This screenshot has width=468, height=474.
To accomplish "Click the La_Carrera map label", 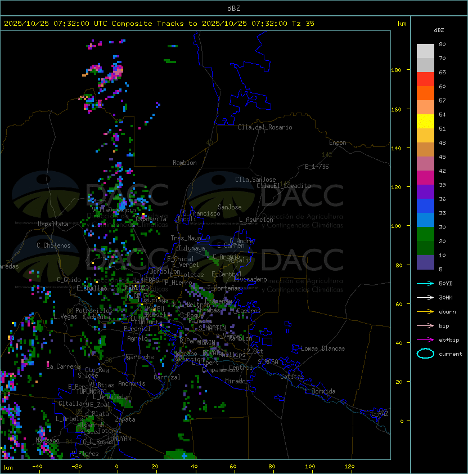I will coord(64,366).
